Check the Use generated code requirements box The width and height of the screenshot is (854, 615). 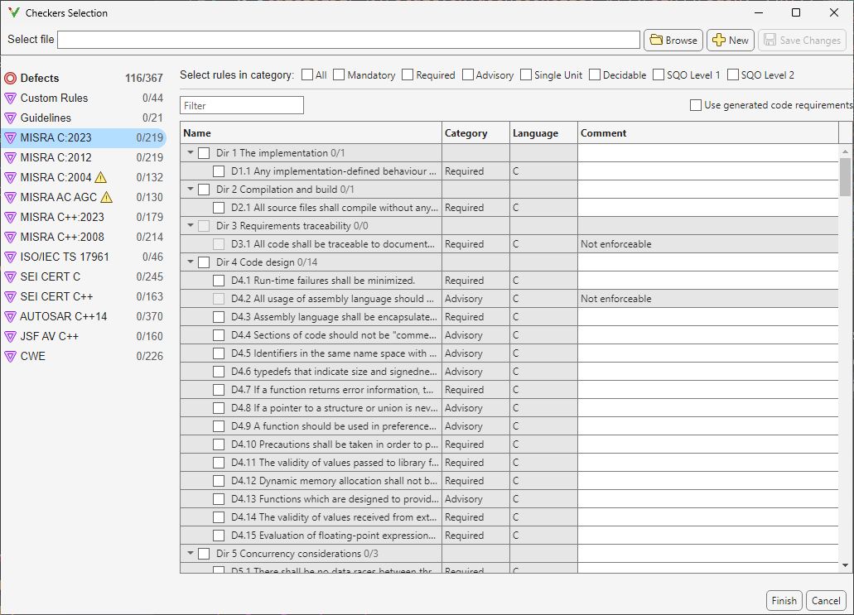click(695, 104)
